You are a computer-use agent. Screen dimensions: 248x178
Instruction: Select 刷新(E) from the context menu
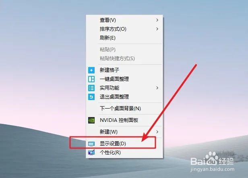(124, 38)
